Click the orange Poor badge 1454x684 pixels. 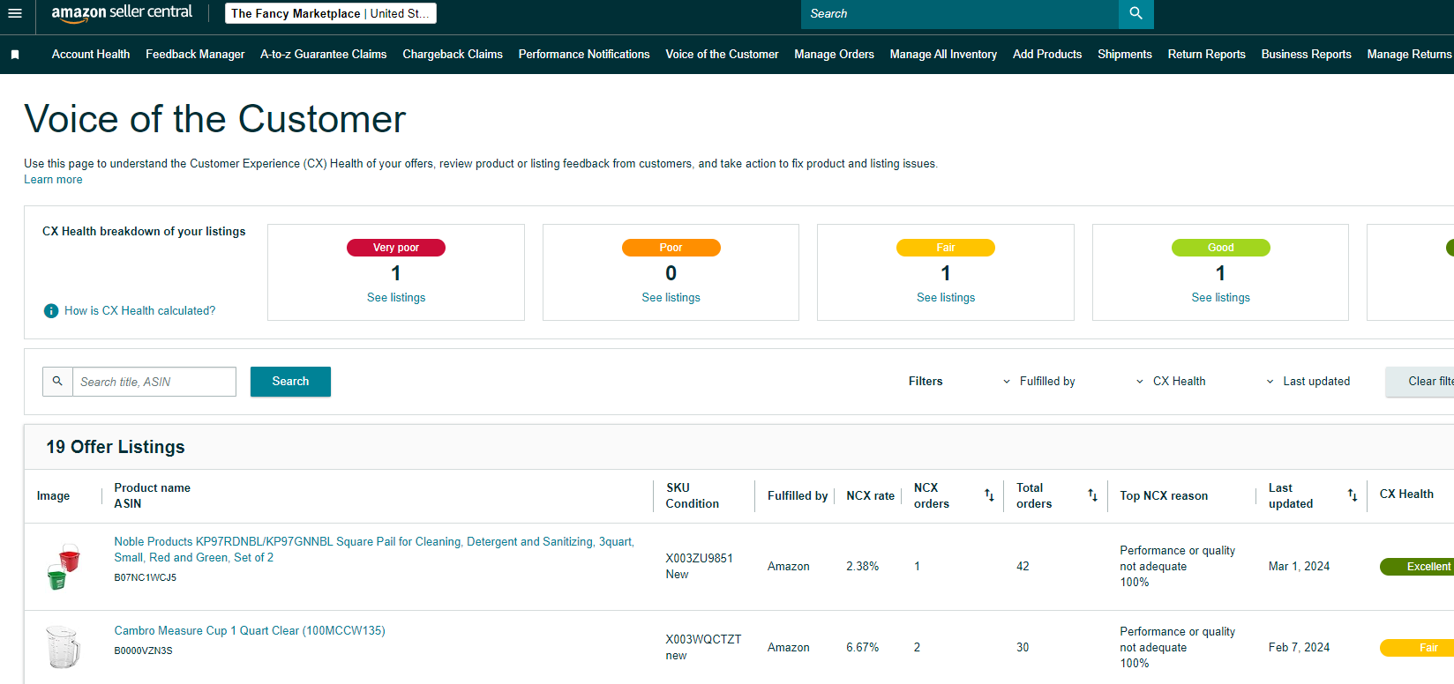pos(671,248)
